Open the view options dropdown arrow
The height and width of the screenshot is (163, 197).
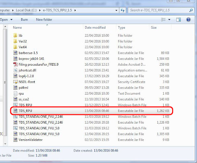[x=169, y=20]
